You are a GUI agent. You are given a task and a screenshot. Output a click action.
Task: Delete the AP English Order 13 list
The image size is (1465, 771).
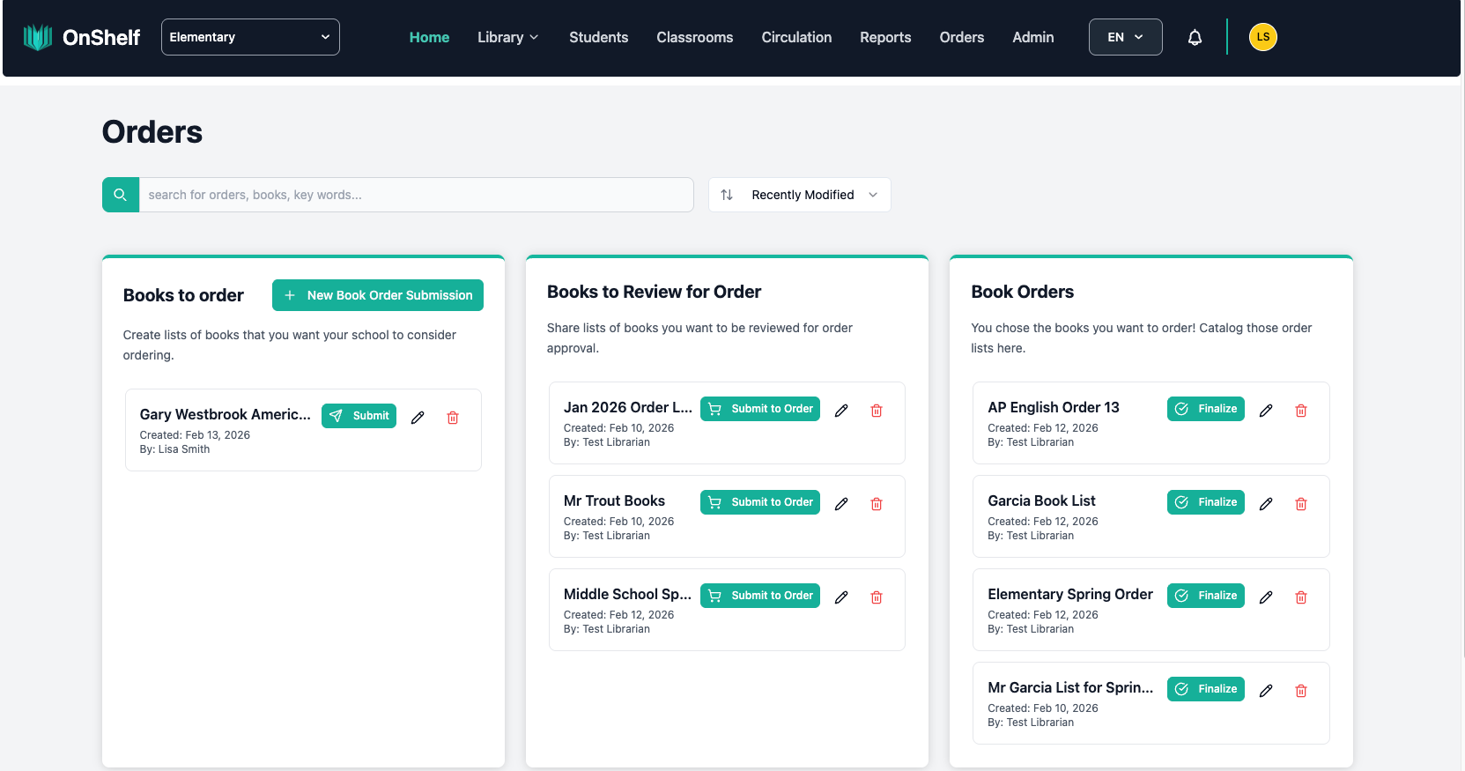[1301, 411]
